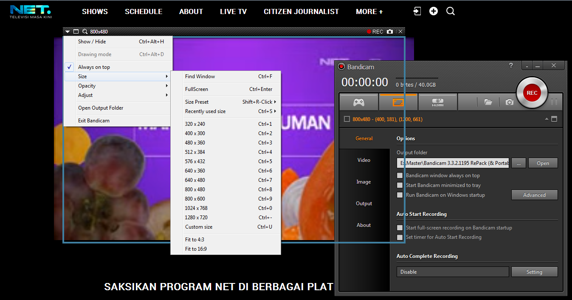Choose Open Output Folder menu item
This screenshot has width=572, height=300.
pyautogui.click(x=118, y=108)
